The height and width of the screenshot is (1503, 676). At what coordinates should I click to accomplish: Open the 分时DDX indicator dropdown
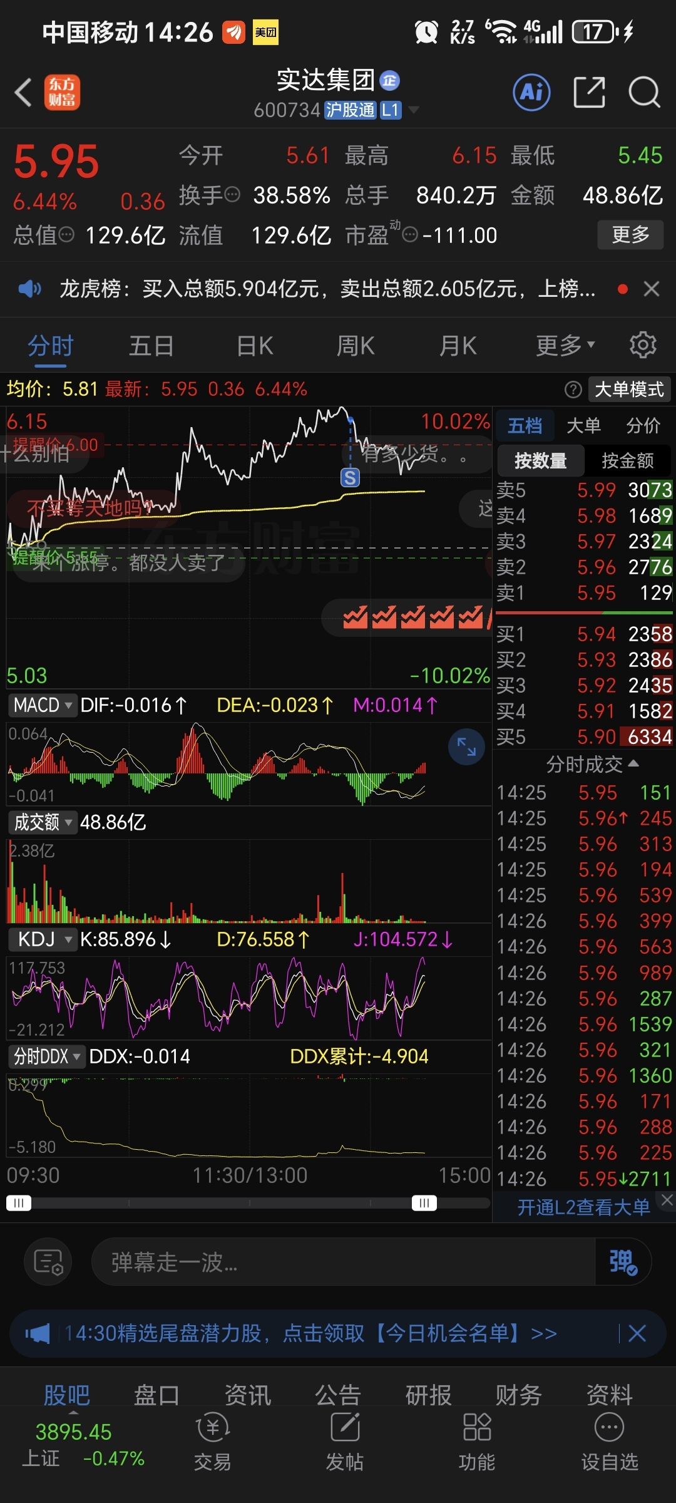[x=47, y=1056]
